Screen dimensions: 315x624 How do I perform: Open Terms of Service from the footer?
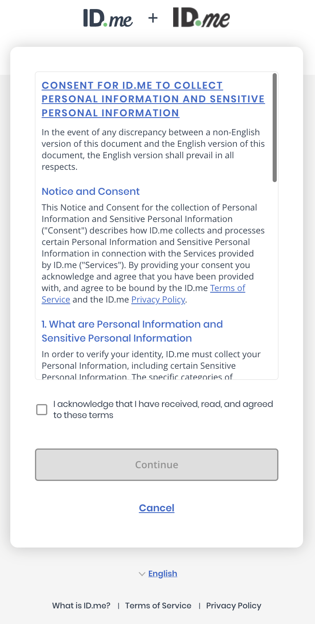[158, 606]
